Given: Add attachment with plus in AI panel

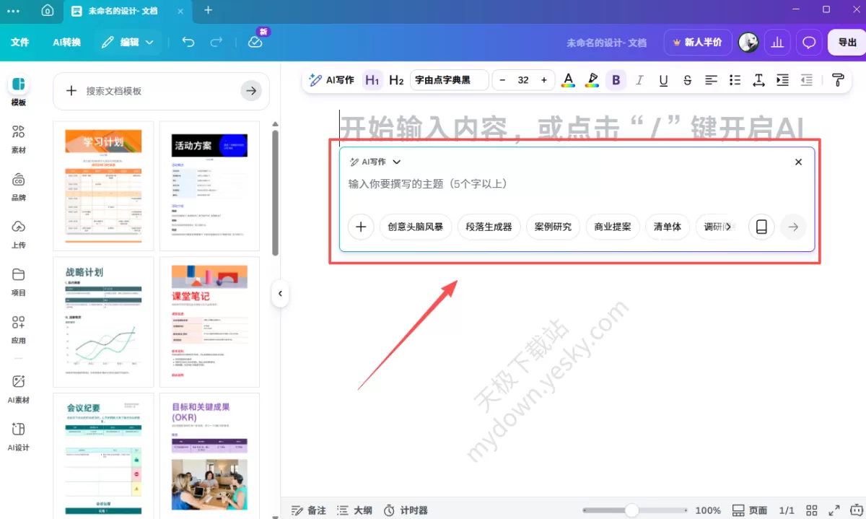Looking at the screenshot, I should tap(361, 227).
